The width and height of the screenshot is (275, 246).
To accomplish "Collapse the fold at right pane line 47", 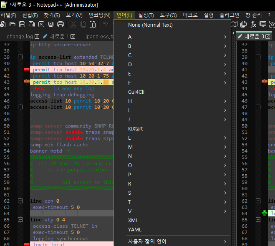I will [x=258, y=107].
